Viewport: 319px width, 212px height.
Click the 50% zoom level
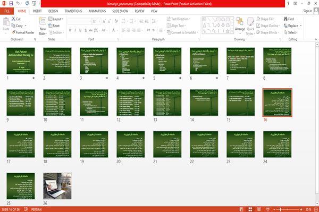[308, 209]
